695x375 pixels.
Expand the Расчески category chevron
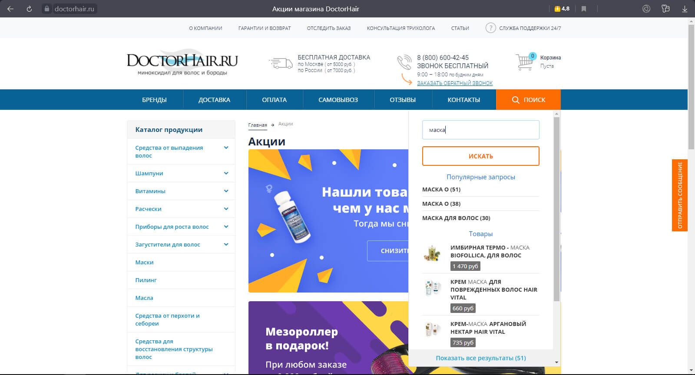click(226, 209)
